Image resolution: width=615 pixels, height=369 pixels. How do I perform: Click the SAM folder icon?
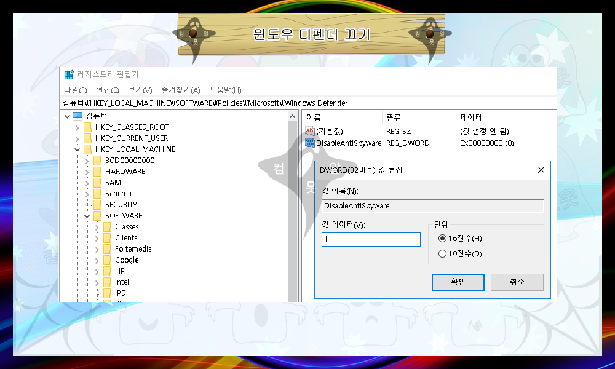[98, 182]
